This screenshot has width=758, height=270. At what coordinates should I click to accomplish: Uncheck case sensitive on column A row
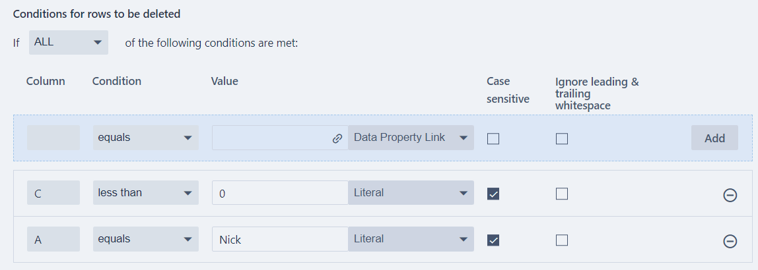tap(493, 240)
